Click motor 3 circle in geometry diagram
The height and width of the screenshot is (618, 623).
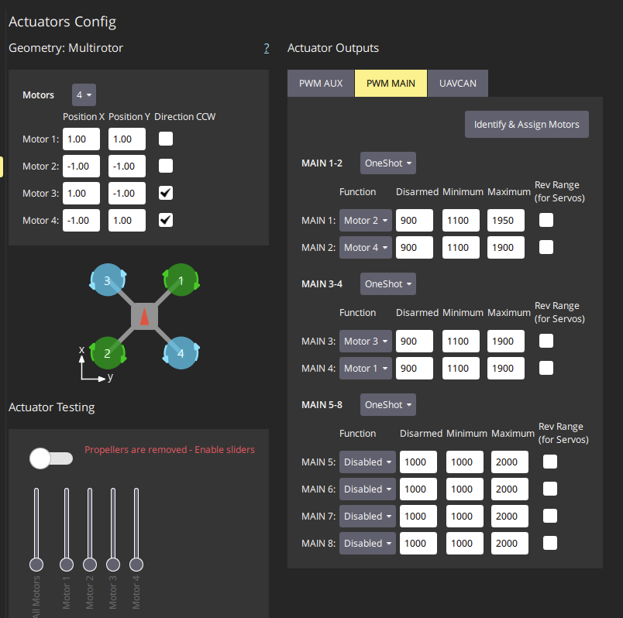(108, 280)
